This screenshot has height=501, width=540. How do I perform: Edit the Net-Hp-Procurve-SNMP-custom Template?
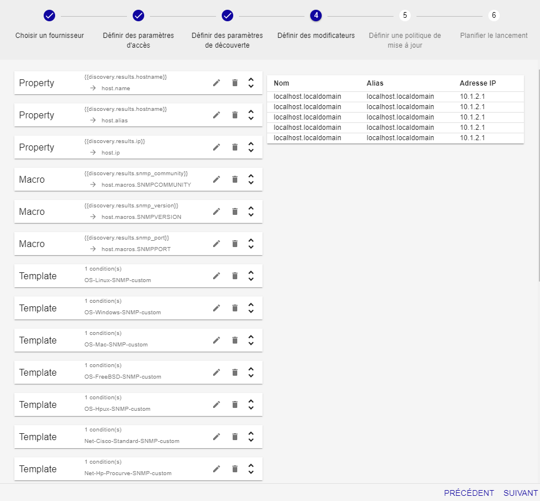216,469
